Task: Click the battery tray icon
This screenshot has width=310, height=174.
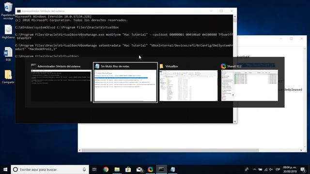Action: (260, 170)
